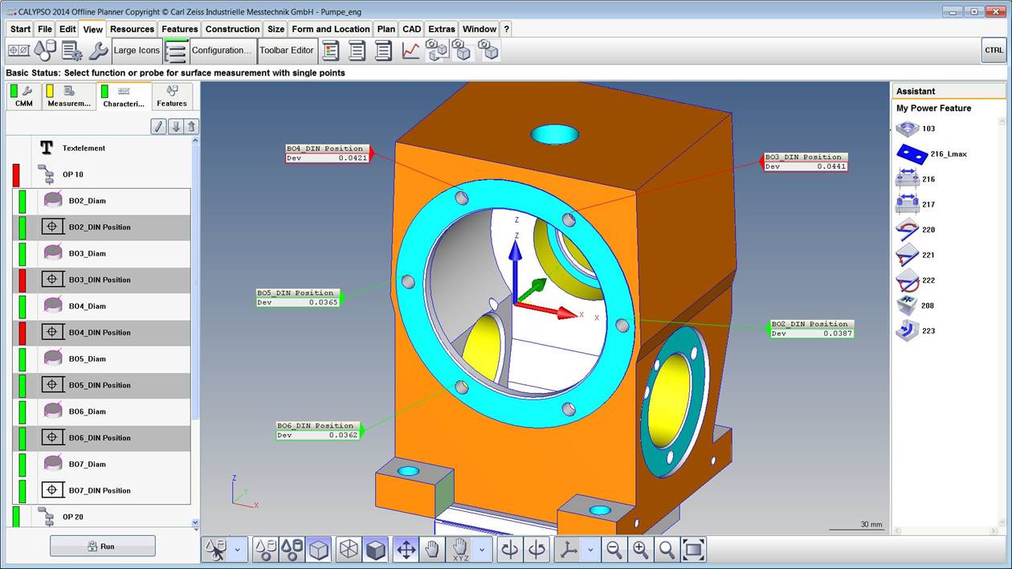Toggle the CTRL button at top right

click(994, 50)
